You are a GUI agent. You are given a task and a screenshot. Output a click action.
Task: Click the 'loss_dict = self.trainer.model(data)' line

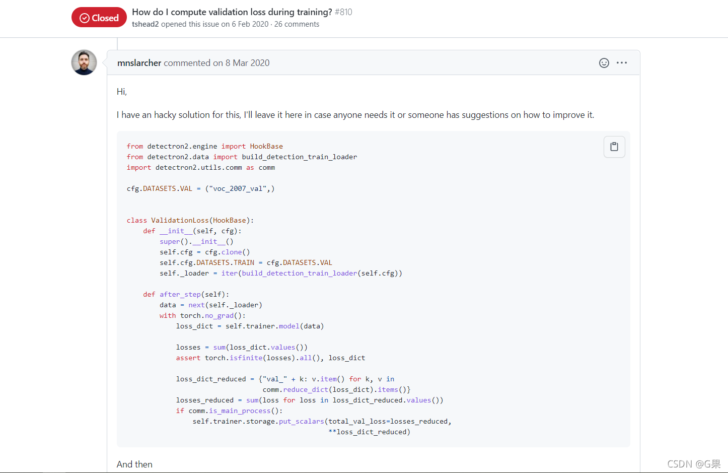250,326
